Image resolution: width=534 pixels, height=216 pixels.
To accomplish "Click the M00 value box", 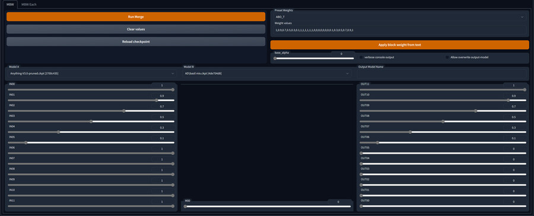I will tap(339, 202).
